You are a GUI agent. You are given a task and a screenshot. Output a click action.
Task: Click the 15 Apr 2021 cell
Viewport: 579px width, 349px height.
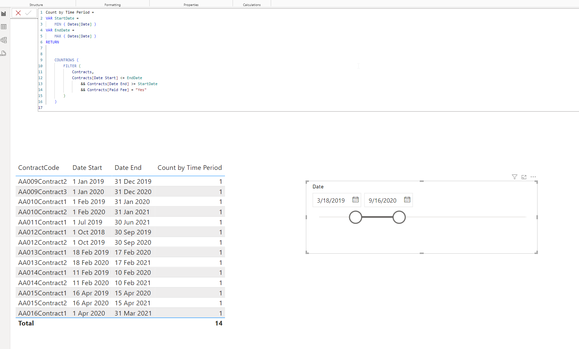[x=132, y=303]
